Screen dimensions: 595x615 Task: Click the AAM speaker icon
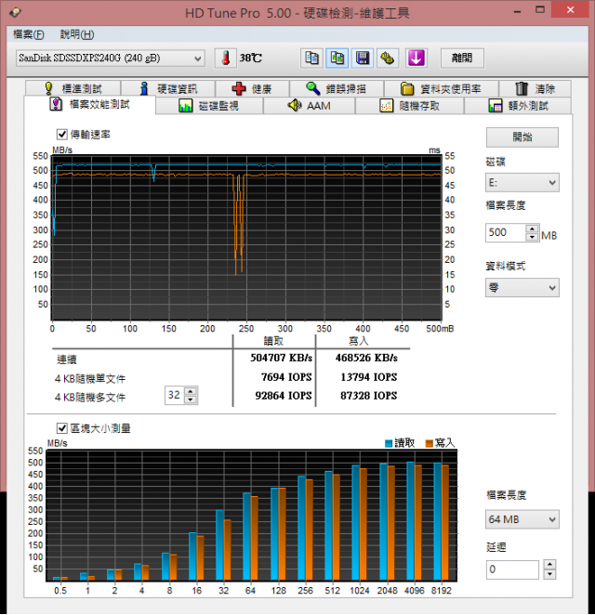[295, 105]
